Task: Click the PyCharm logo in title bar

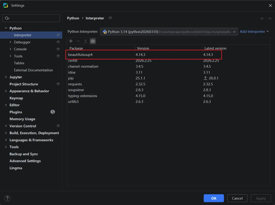Action: pyautogui.click(x=6, y=5)
